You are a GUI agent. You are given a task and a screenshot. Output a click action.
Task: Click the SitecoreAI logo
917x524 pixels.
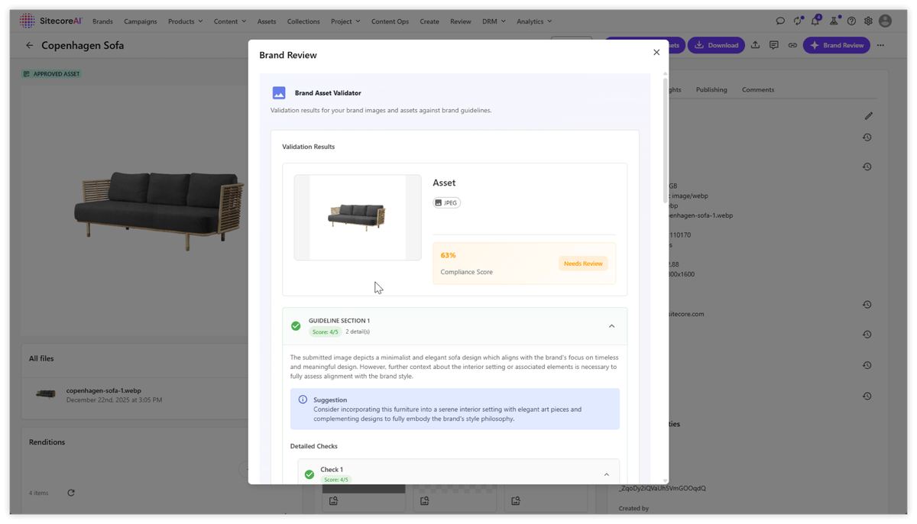click(50, 21)
